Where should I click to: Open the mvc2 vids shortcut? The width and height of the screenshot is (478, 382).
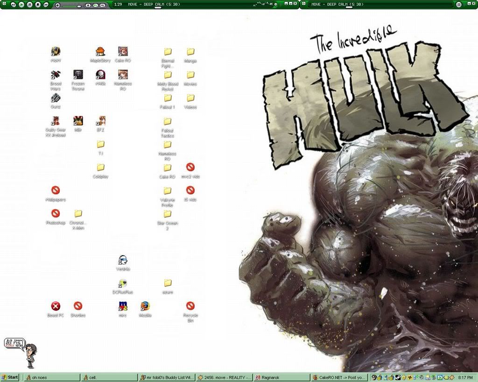point(190,171)
